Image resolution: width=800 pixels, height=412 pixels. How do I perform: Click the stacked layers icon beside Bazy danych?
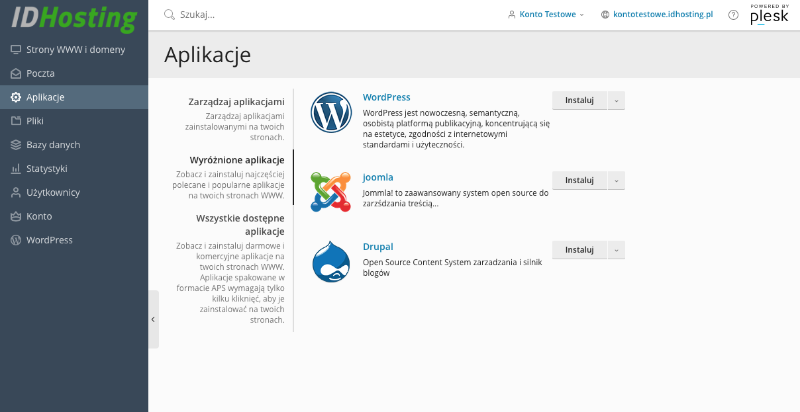point(16,145)
